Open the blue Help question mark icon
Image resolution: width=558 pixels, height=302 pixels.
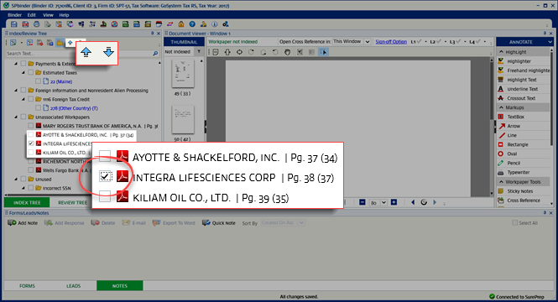192,24
